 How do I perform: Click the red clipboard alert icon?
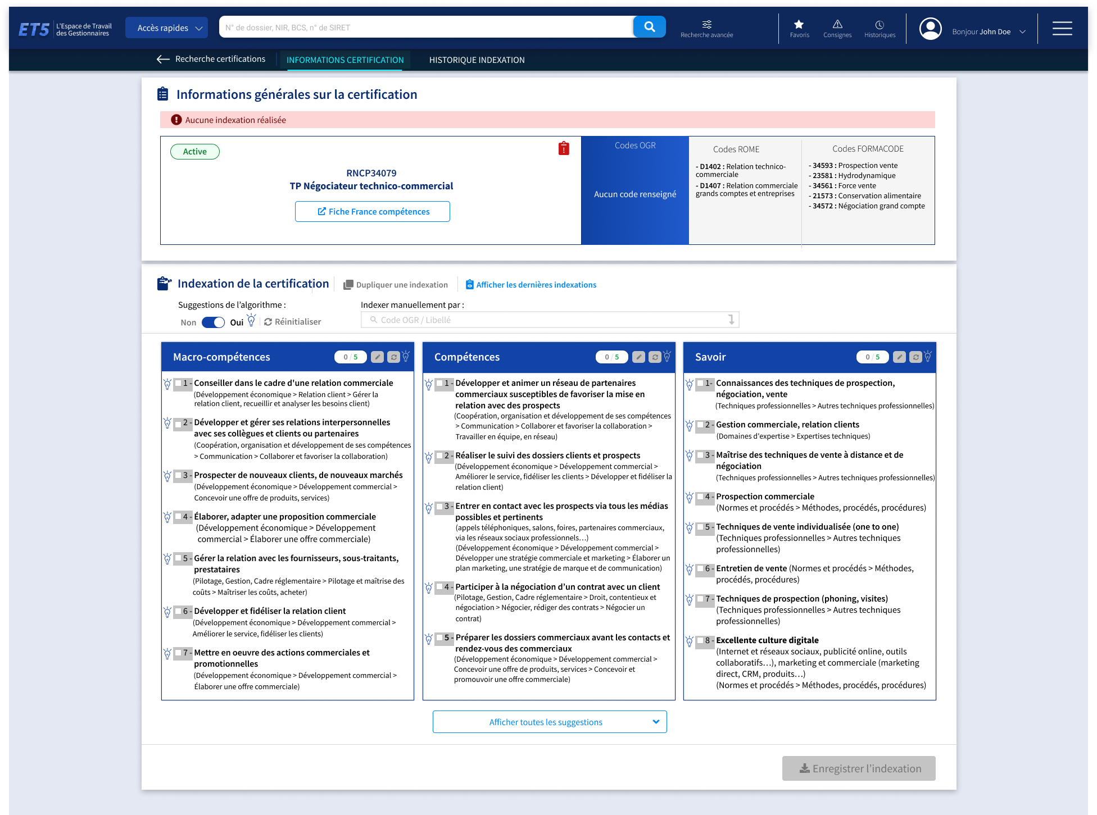coord(564,148)
